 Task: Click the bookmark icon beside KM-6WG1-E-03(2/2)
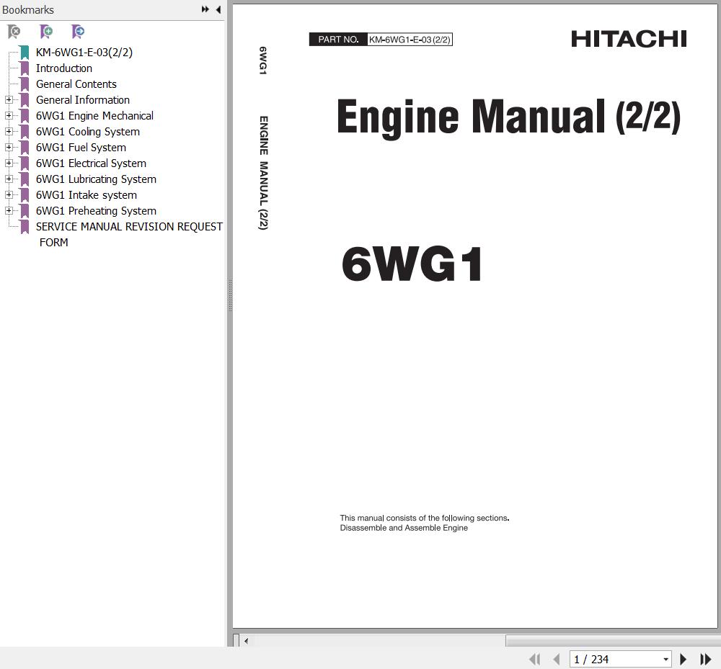[25, 53]
